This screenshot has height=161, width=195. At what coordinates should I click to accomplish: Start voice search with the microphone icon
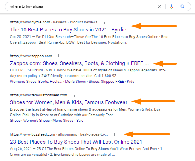[x=172, y=6]
